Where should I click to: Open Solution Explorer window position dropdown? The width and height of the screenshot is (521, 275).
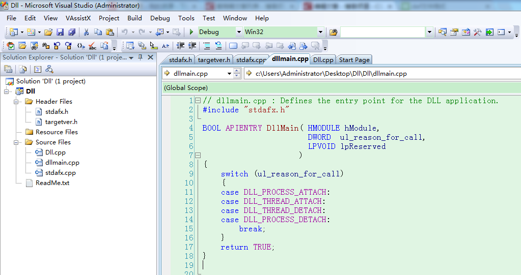pyautogui.click(x=131, y=58)
